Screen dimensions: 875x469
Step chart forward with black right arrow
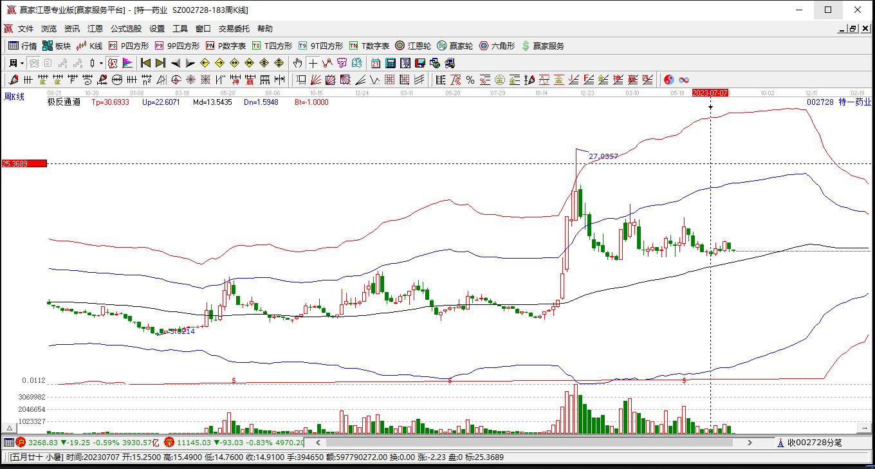tap(190, 63)
